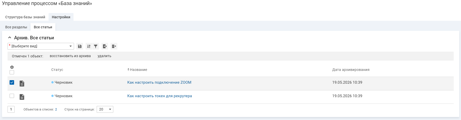461x120 pixels.
Task: Sort the table by the Название column
Action: [x=138, y=70]
